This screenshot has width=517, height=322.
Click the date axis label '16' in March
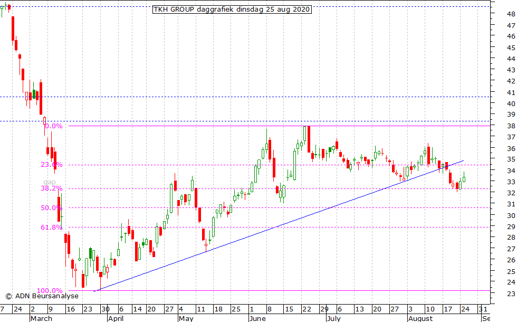[x=71, y=309]
